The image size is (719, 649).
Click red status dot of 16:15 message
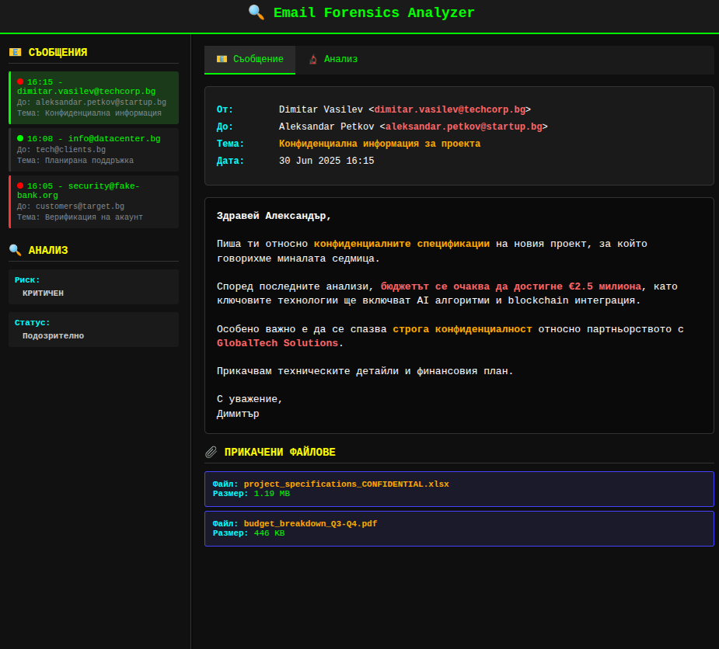point(20,82)
